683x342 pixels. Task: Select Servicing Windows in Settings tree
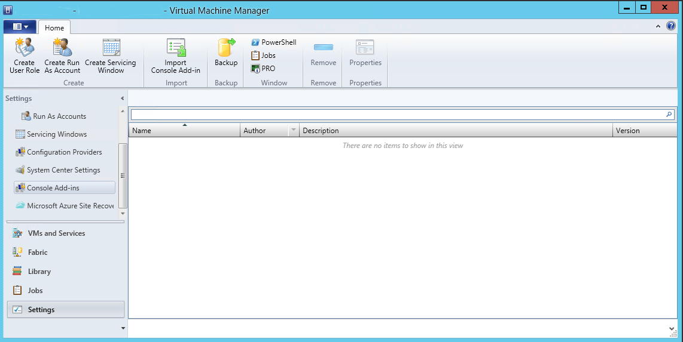(51, 134)
